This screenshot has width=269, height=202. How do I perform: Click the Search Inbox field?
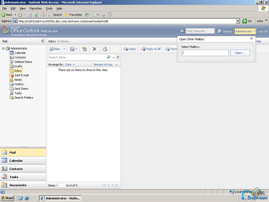[x=77, y=57]
